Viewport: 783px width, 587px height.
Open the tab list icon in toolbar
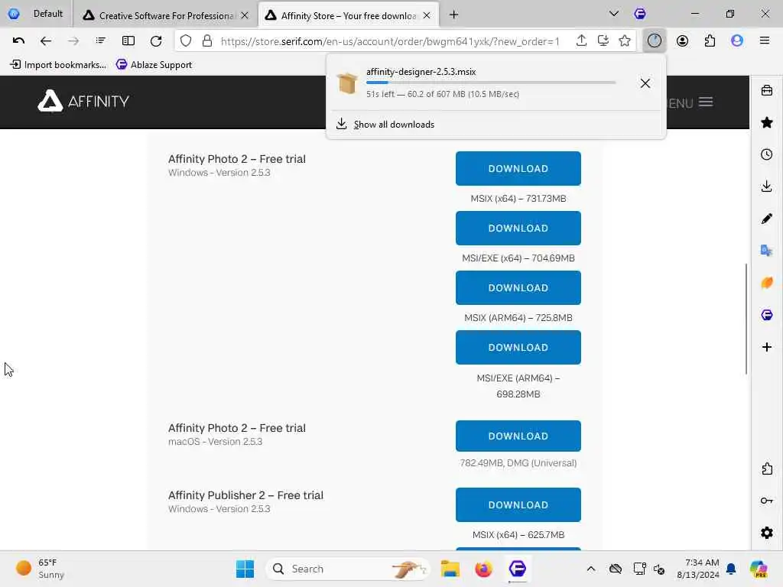tap(101, 41)
